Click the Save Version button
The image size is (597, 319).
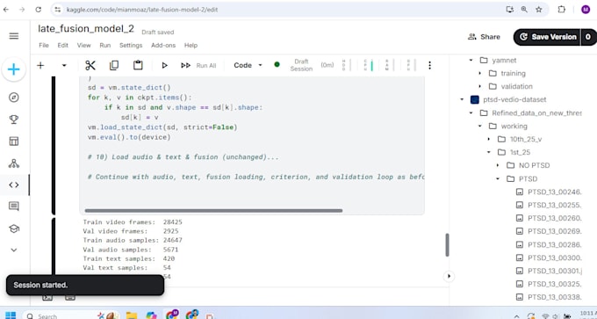[547, 37]
